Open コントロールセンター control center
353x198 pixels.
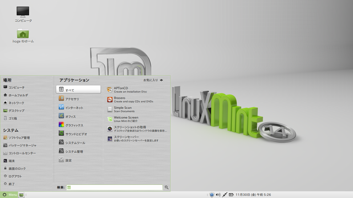click(20, 153)
